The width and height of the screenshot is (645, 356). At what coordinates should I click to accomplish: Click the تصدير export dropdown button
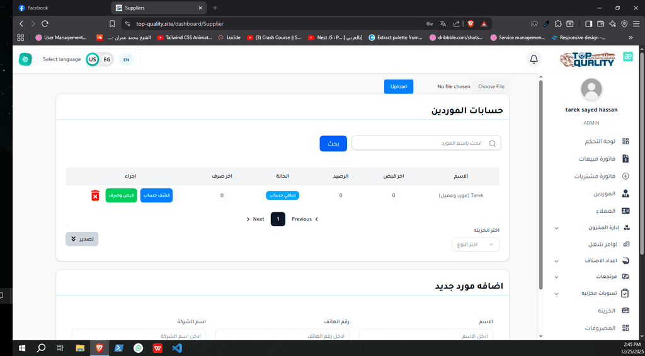82,239
